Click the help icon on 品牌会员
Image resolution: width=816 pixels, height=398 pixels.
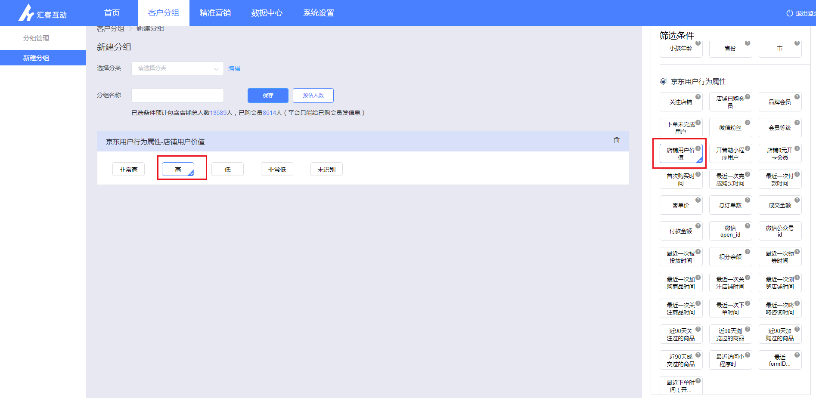click(797, 97)
